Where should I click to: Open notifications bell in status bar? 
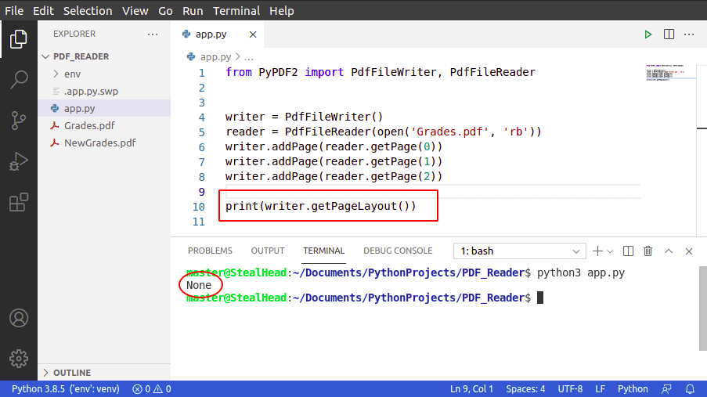point(690,389)
